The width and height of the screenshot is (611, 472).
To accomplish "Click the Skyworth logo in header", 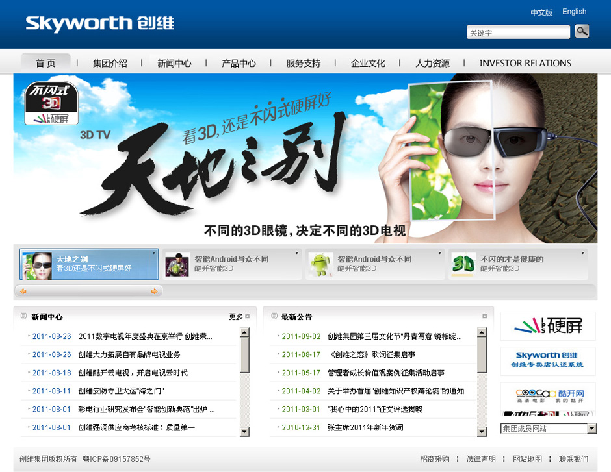I will pyautogui.click(x=100, y=23).
